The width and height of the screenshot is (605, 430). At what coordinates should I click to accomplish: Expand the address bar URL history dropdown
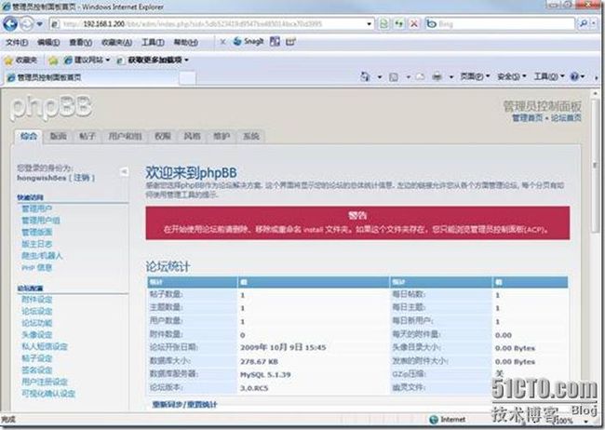(369, 24)
